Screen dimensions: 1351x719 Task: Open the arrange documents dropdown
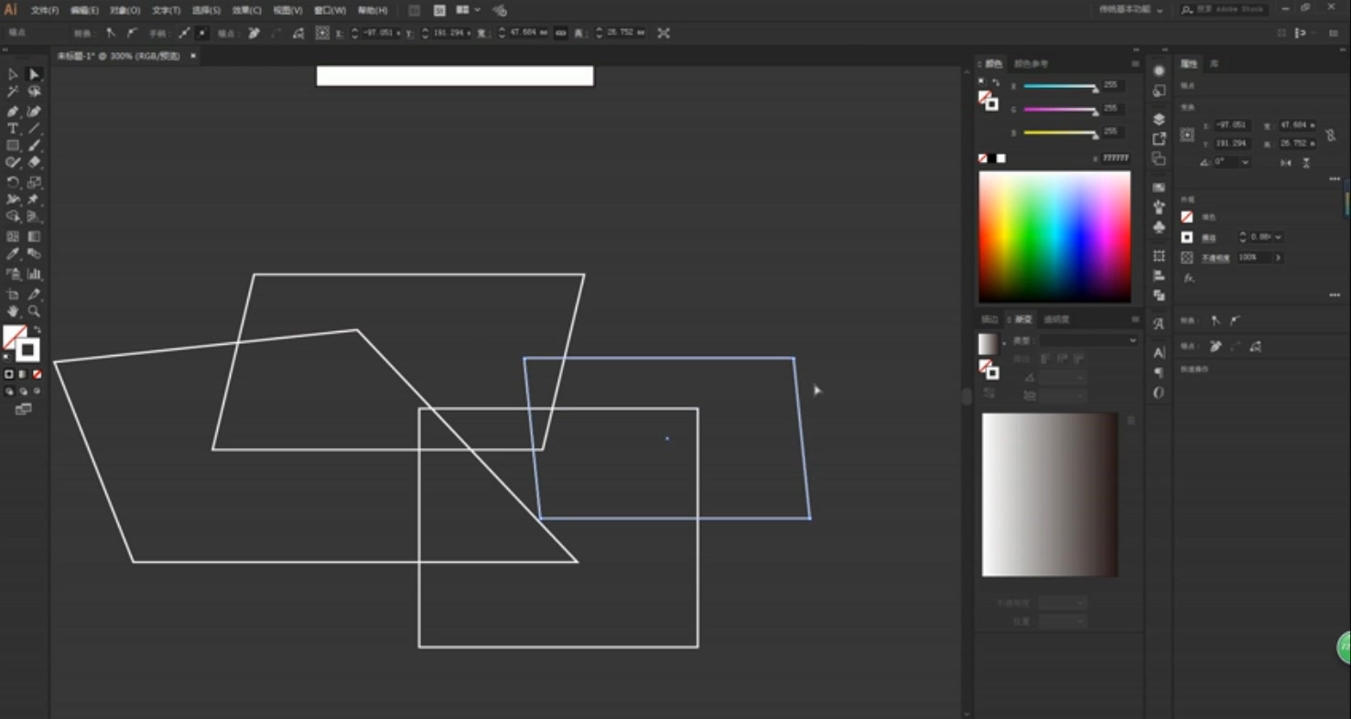(x=468, y=10)
